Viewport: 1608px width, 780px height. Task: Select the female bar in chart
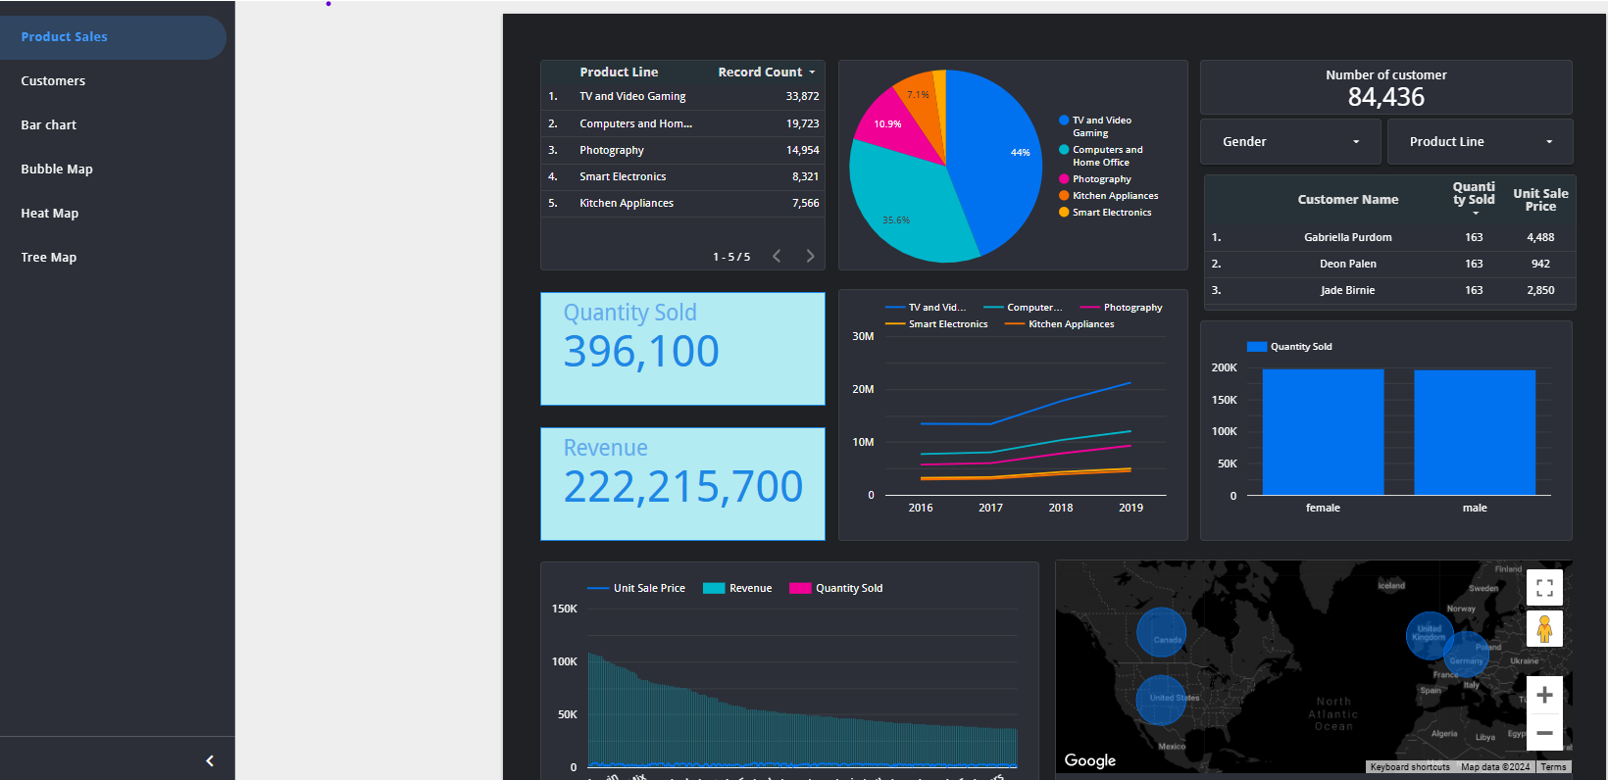(x=1323, y=432)
